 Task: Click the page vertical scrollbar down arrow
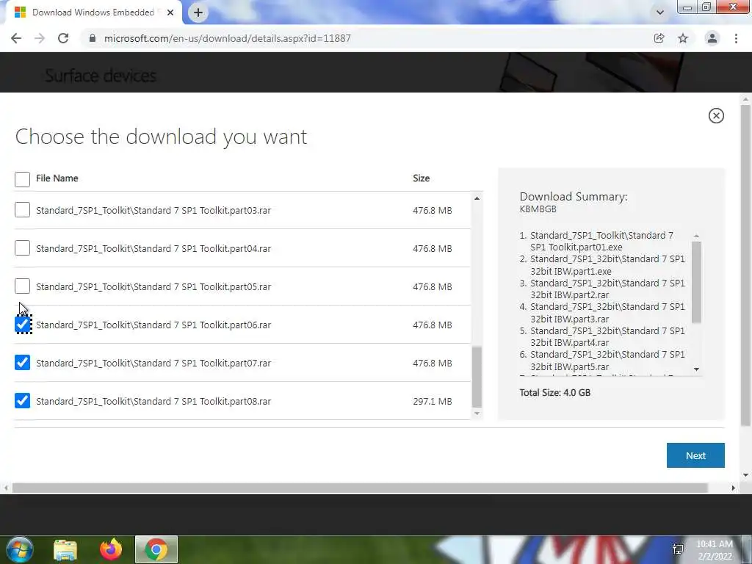[745, 475]
